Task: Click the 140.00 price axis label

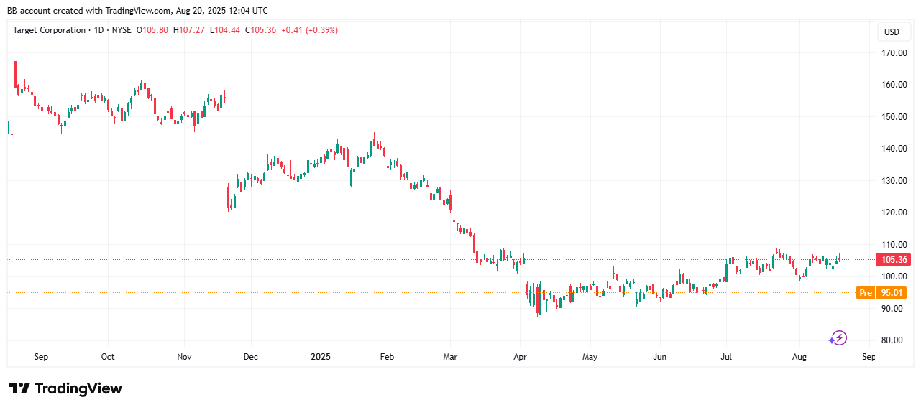Action: pos(894,149)
